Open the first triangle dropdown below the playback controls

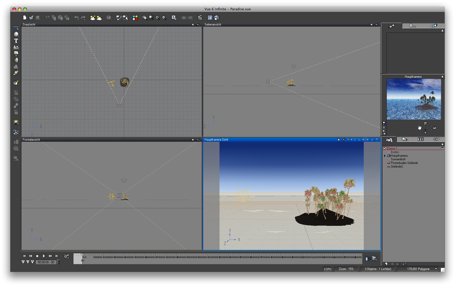[23, 262]
